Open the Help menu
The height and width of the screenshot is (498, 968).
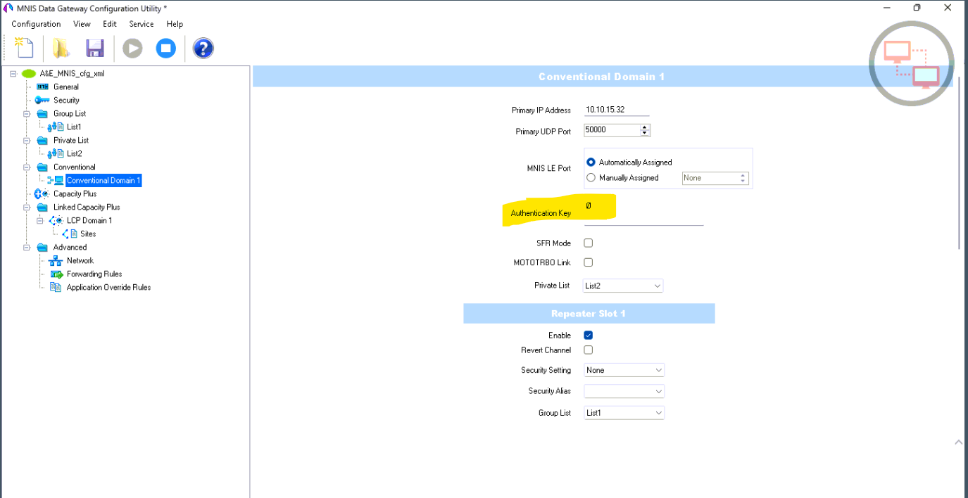coord(175,24)
